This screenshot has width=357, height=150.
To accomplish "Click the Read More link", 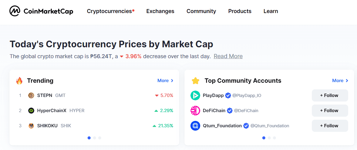I will [228, 56].
